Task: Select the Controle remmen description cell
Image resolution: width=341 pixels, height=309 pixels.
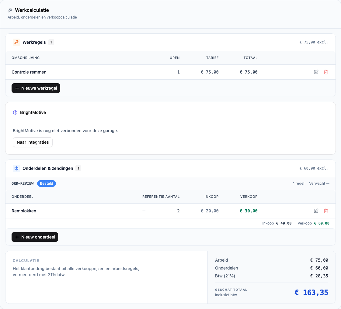Action: [x=29, y=72]
